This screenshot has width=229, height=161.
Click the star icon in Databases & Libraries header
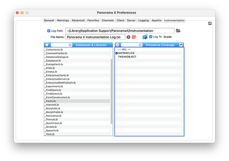[x=47, y=45]
